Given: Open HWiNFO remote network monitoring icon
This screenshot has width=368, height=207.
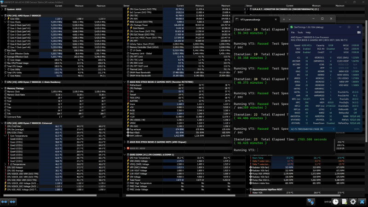Looking at the screenshot, I should 311,201.
